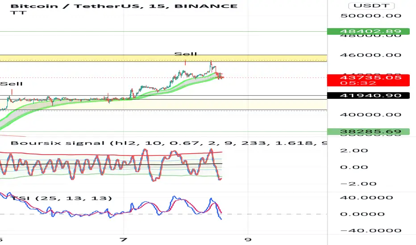Click the 0.0000 TSI scale value
Viewport: 416px width, 245px height.
point(362,214)
